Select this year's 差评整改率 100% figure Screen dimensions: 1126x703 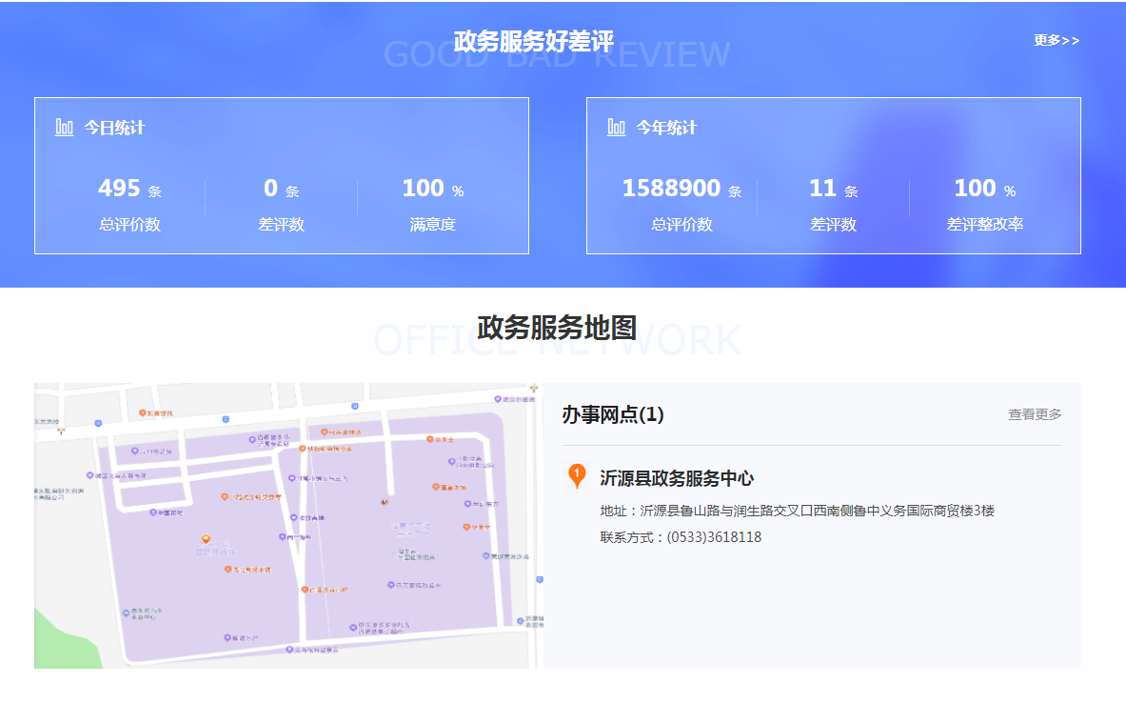(x=976, y=189)
